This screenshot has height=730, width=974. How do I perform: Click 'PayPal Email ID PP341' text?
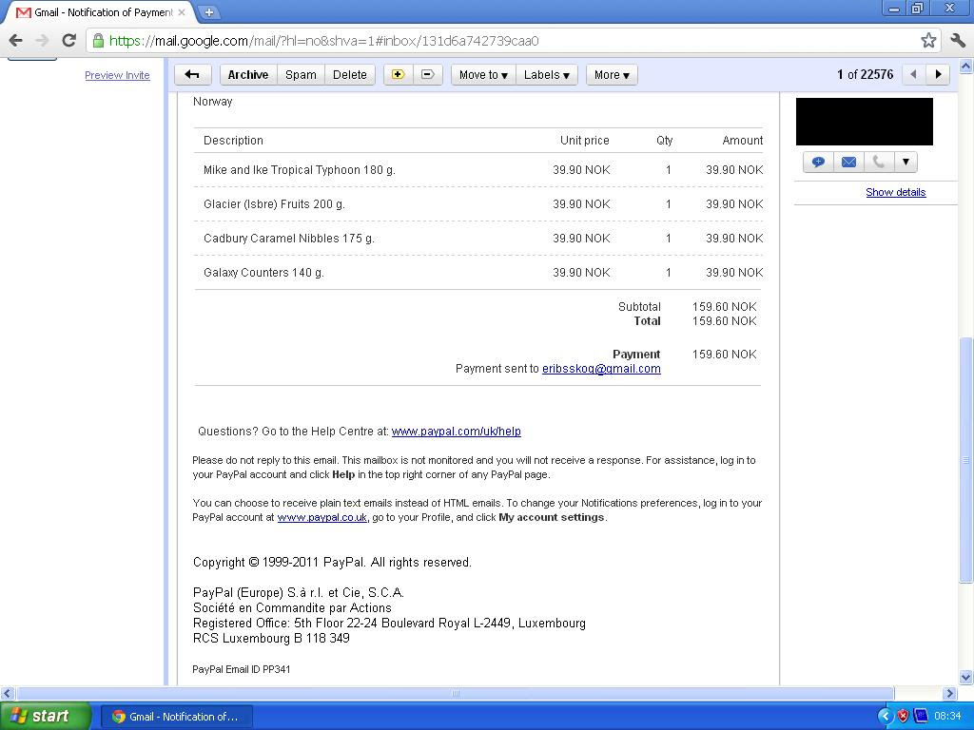click(x=241, y=669)
